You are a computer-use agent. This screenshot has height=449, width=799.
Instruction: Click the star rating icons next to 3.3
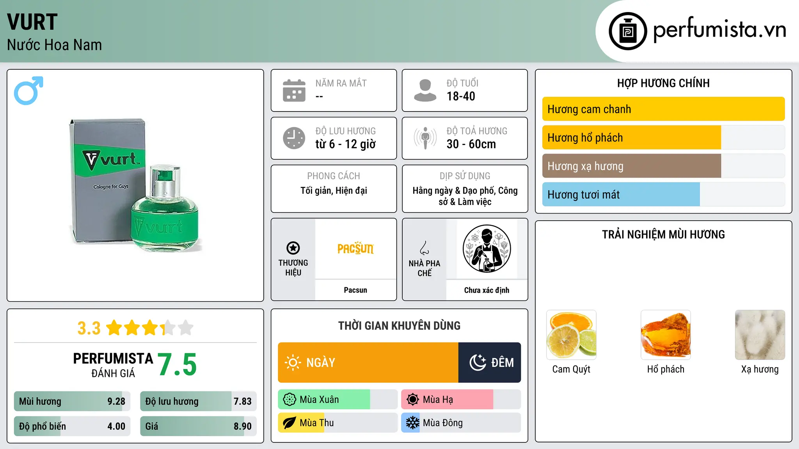150,328
